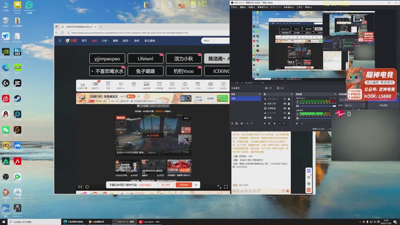The height and width of the screenshot is (225, 400).
Task: Toggle the eye icon of the bottom OBS source
Action: click(284, 117)
